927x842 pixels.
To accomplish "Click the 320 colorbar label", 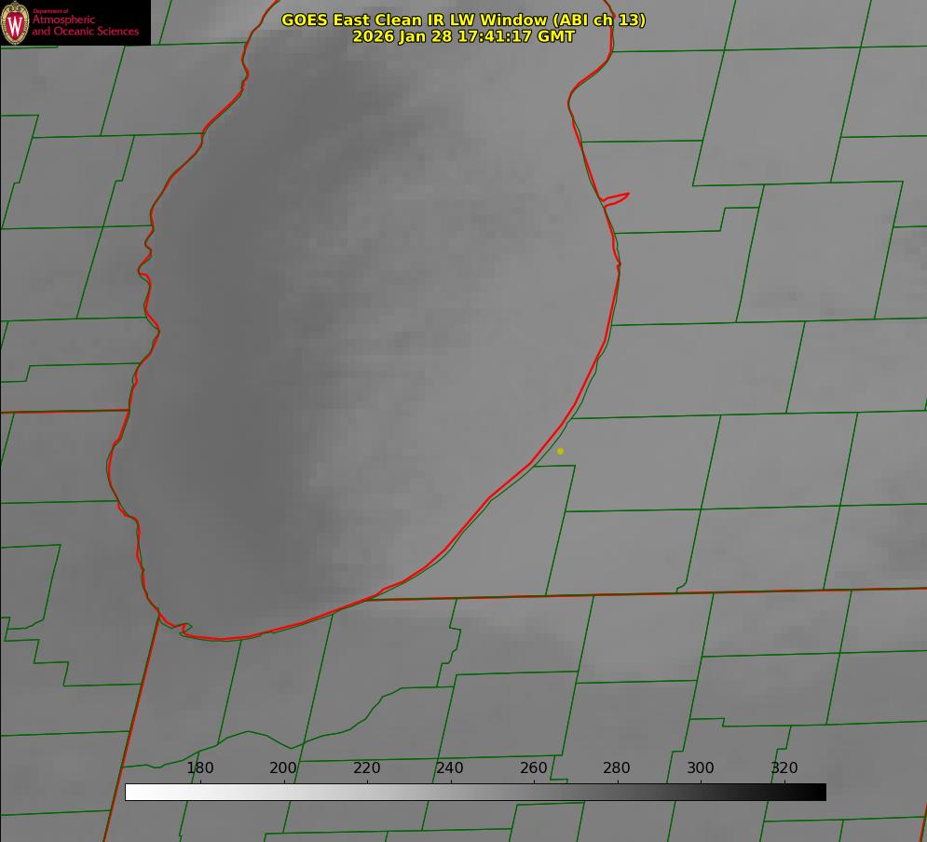I will (x=784, y=767).
